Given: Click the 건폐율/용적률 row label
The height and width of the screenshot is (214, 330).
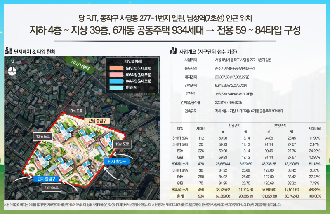Looking at the screenshot, I should 191,102.
